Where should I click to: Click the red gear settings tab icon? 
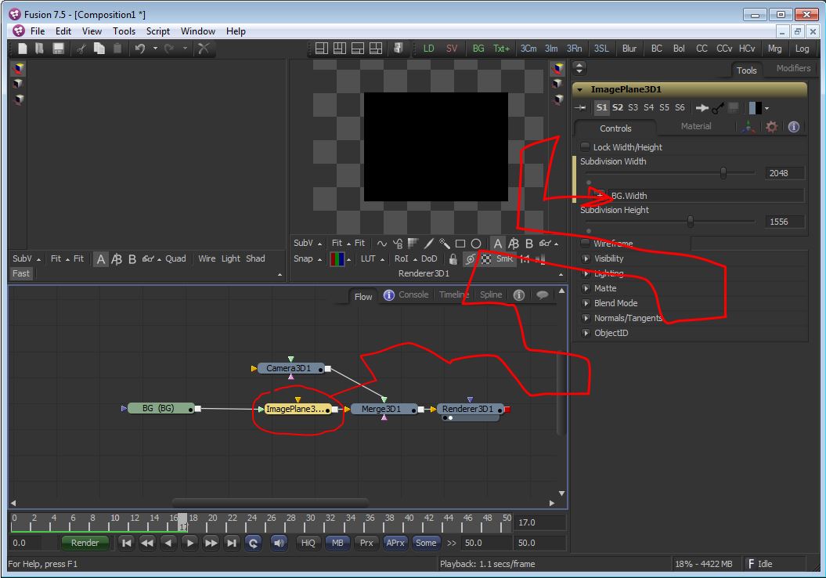click(x=771, y=126)
